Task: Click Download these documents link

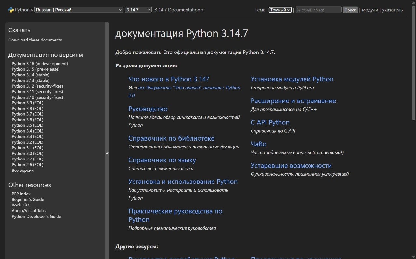Action: point(35,40)
